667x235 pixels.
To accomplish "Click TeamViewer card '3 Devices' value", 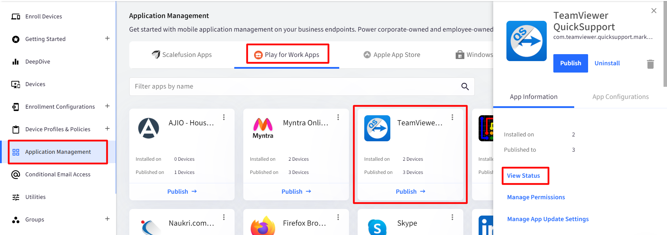I will pyautogui.click(x=413, y=173).
